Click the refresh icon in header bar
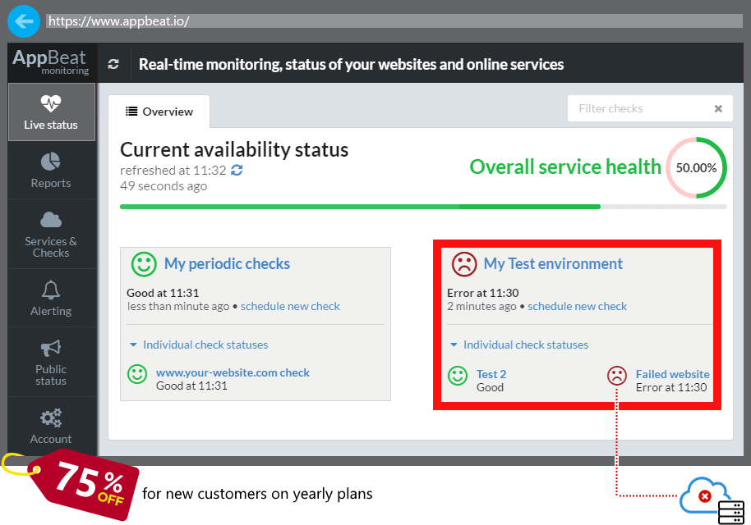 113,64
